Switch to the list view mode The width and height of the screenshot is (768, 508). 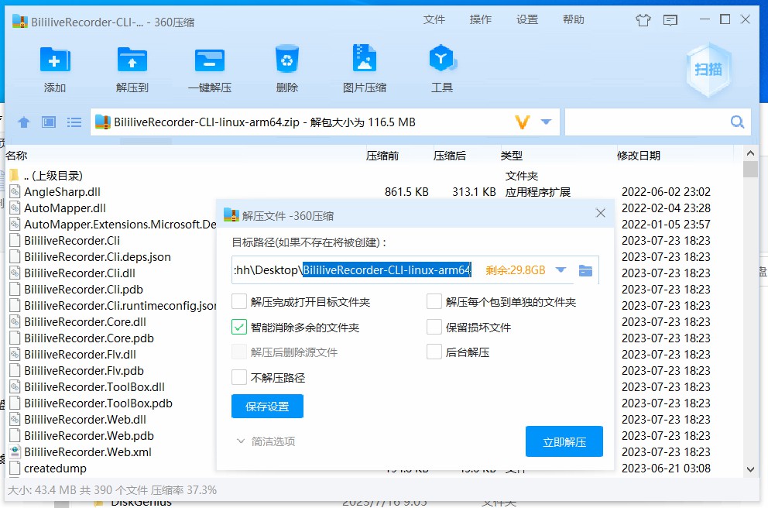point(74,122)
